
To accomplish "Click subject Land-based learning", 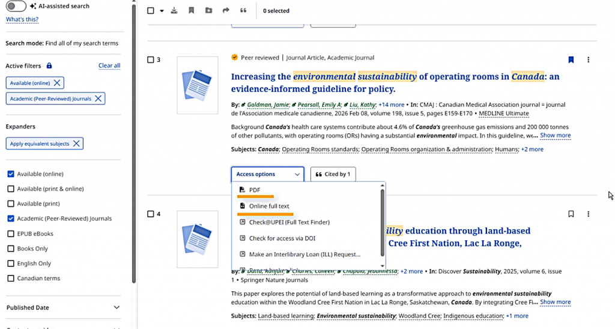I will (x=286, y=316).
